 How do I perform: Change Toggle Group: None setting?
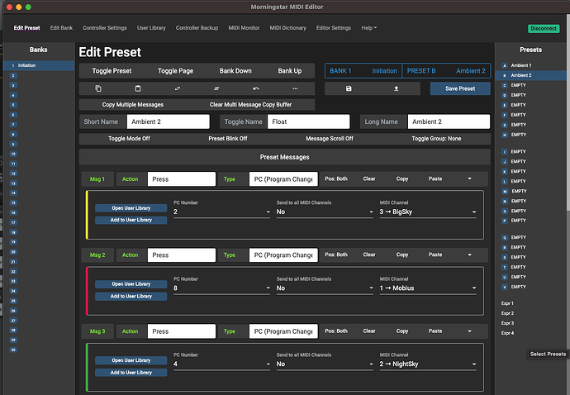click(436, 139)
